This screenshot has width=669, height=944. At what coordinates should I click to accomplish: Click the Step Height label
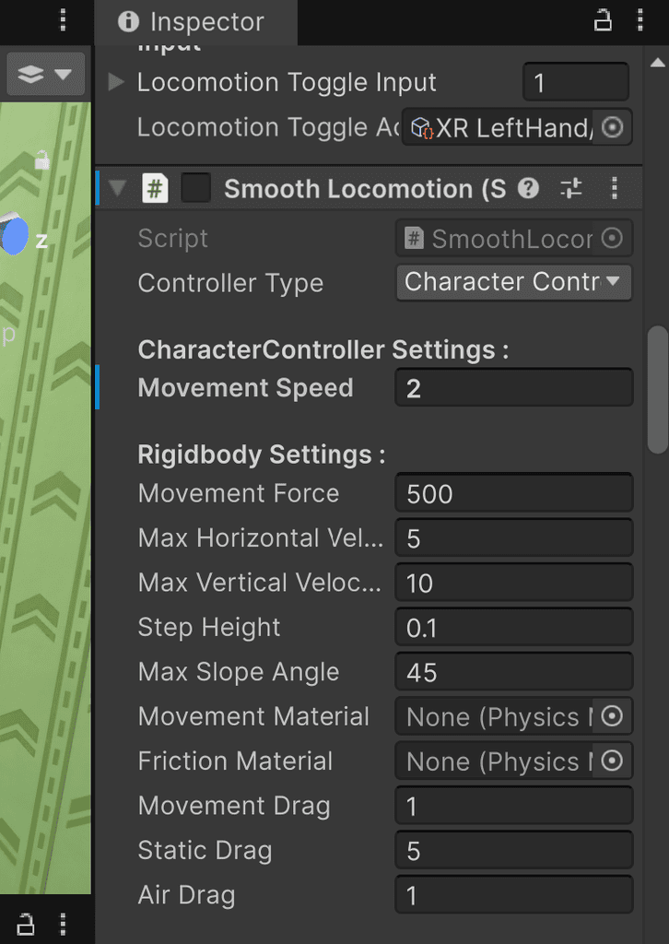[x=209, y=627]
